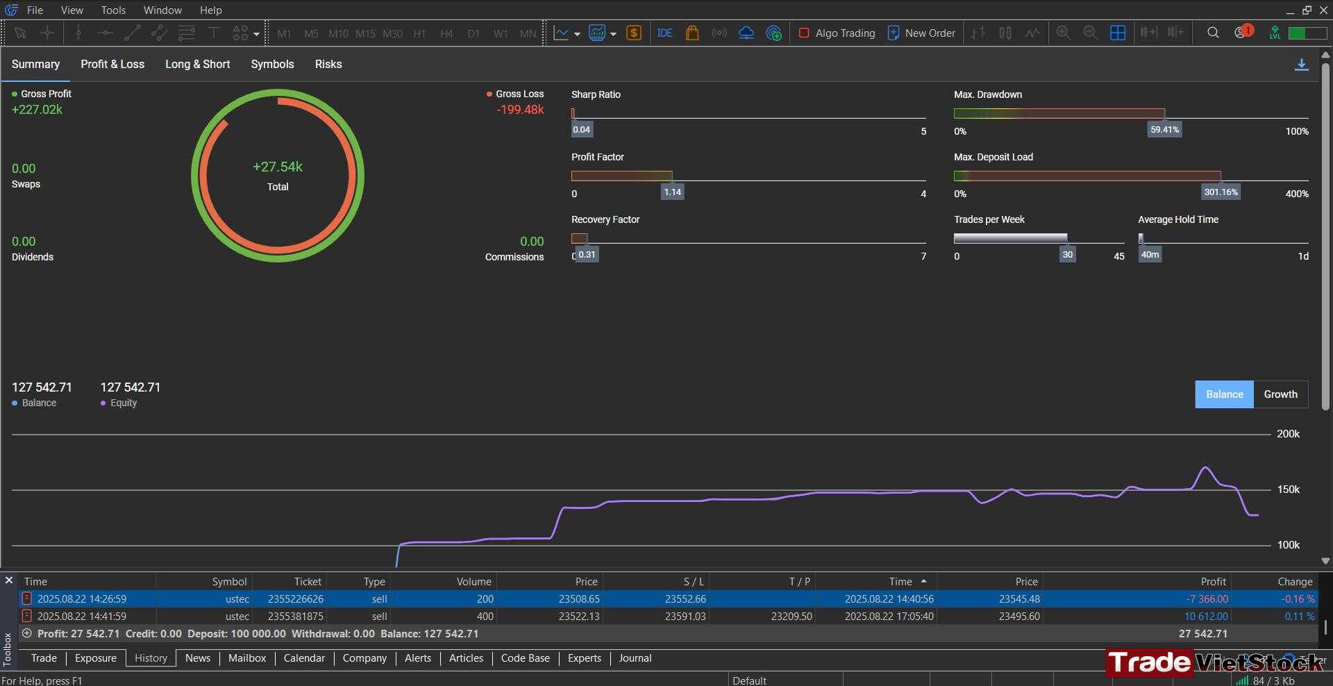Open the File menu
1333x686 pixels.
pyautogui.click(x=35, y=10)
